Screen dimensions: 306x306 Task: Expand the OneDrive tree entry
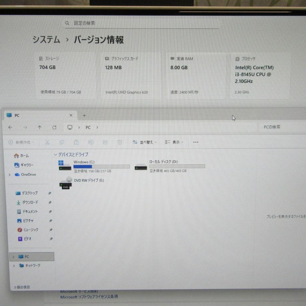(x=10, y=174)
